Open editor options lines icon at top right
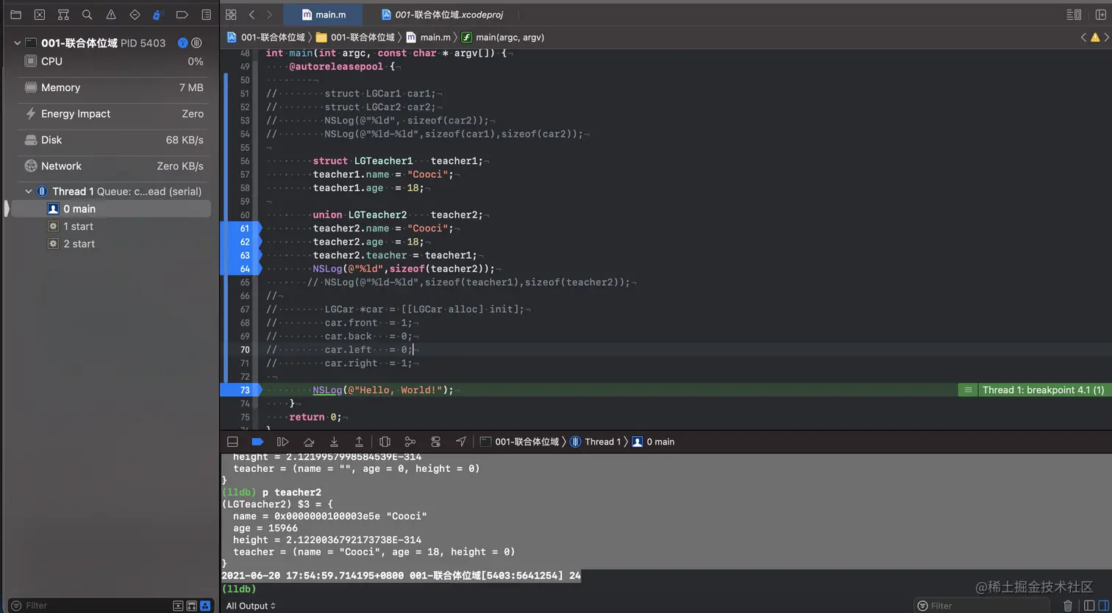 pyautogui.click(x=1074, y=15)
